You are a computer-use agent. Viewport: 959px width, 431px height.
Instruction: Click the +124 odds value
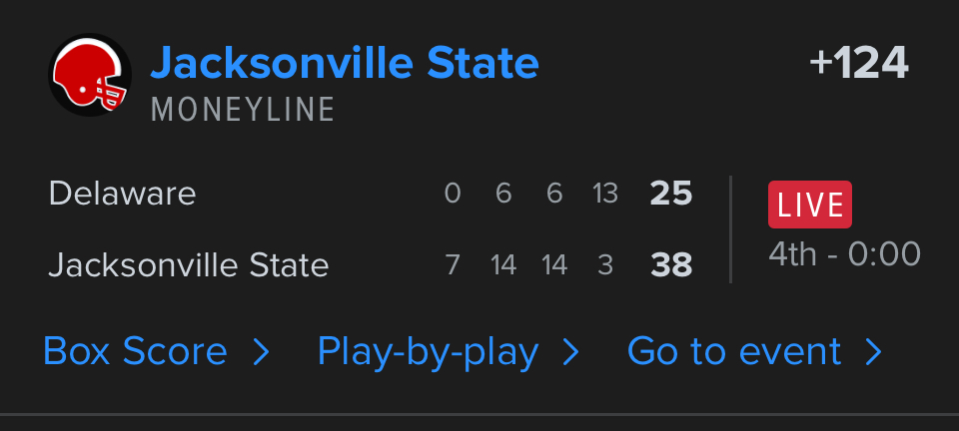point(859,64)
